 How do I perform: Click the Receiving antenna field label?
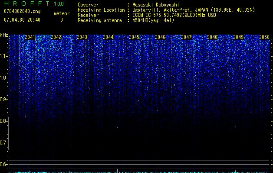[x=100, y=20]
